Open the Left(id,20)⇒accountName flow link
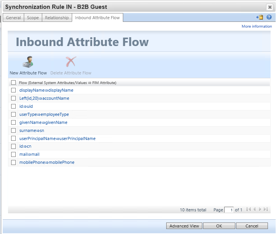This screenshot has height=234, width=276. click(44, 98)
